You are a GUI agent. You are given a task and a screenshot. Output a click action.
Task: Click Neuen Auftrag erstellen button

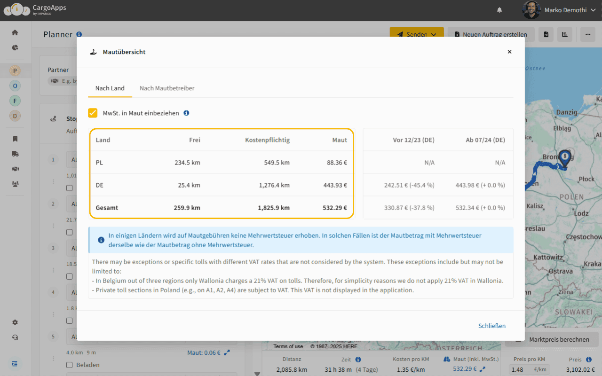491,34
